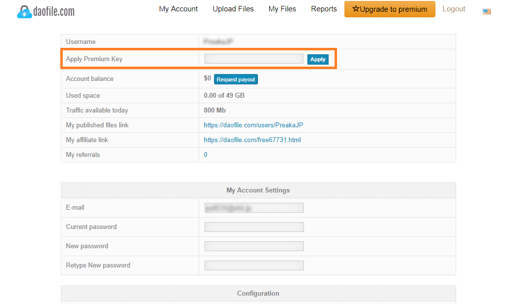Focus the Retype New password field
Screen dimensions: 511x304
(x=254, y=266)
